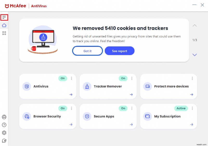Click the Got it button
This screenshot has height=146, width=208.
pos(87,51)
